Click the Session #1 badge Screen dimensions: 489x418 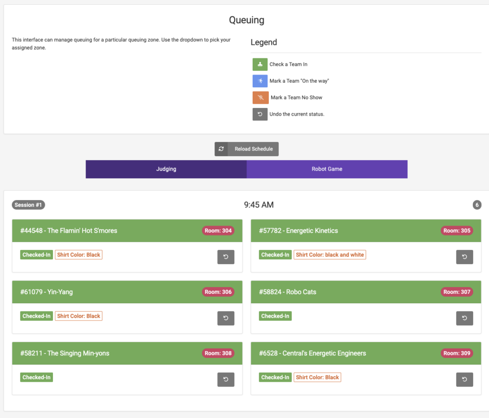pyautogui.click(x=29, y=205)
